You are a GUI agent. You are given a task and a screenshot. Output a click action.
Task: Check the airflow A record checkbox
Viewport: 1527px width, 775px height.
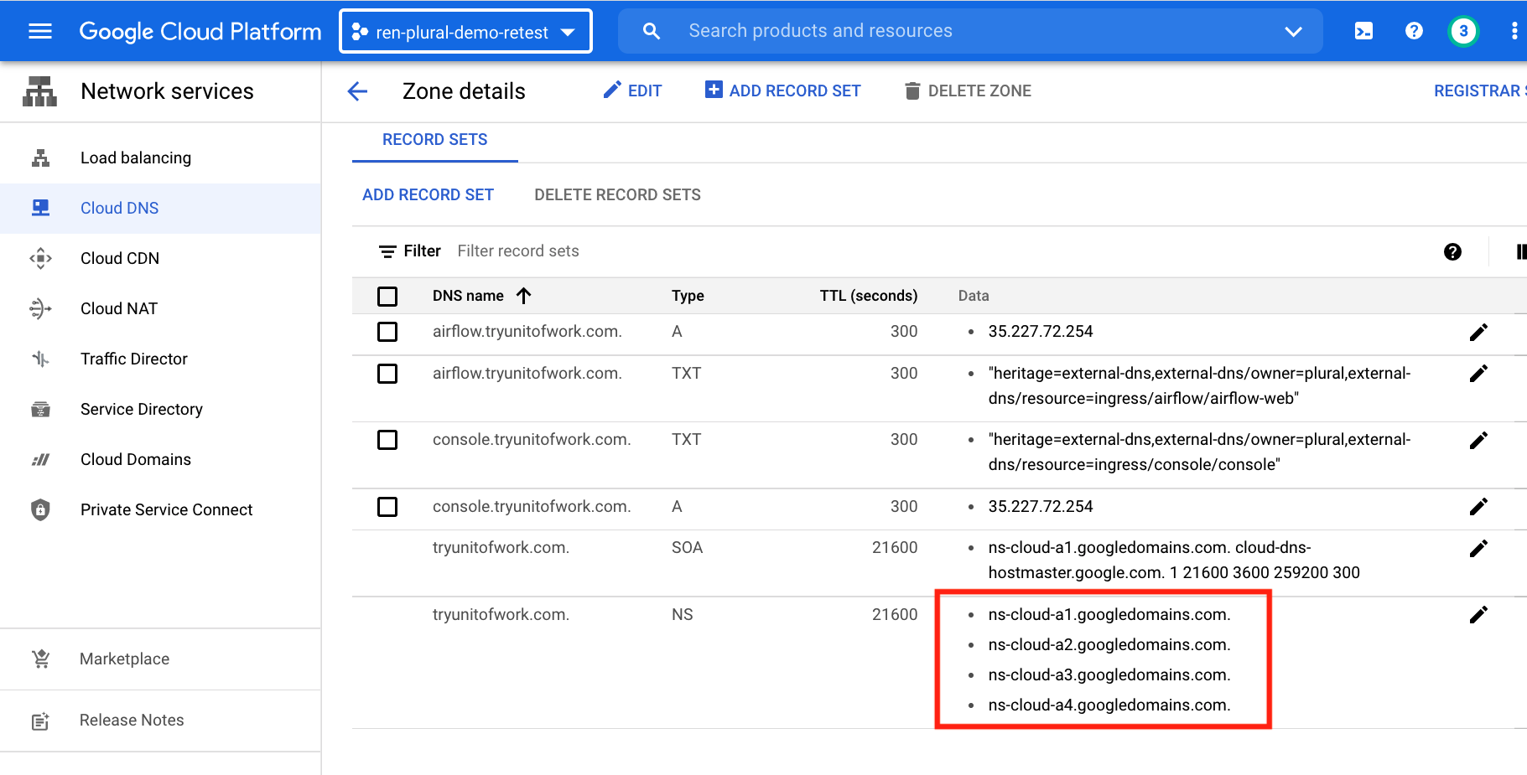pyautogui.click(x=387, y=332)
